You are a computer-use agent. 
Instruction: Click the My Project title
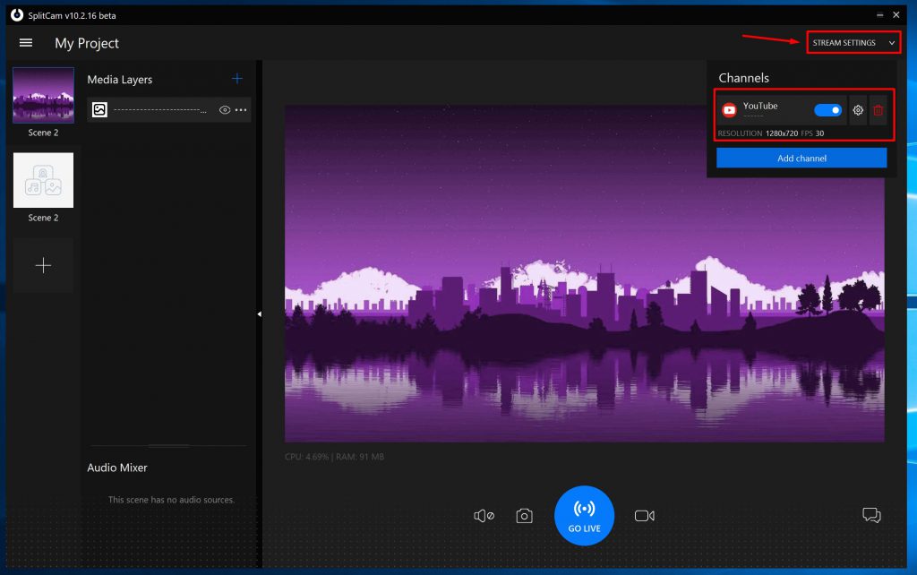click(x=87, y=43)
